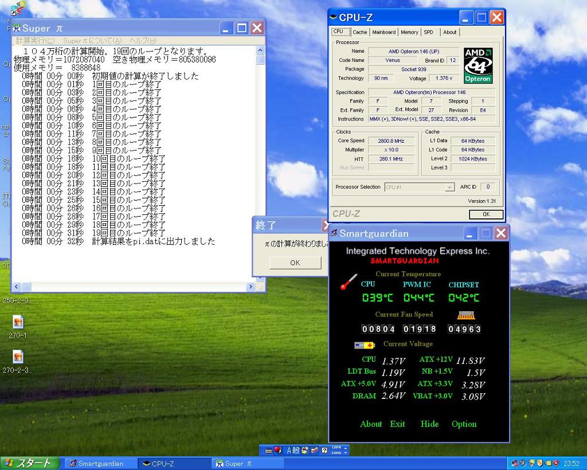
Task: Click the taskbar clock showing 23:52
Action: tap(572, 464)
